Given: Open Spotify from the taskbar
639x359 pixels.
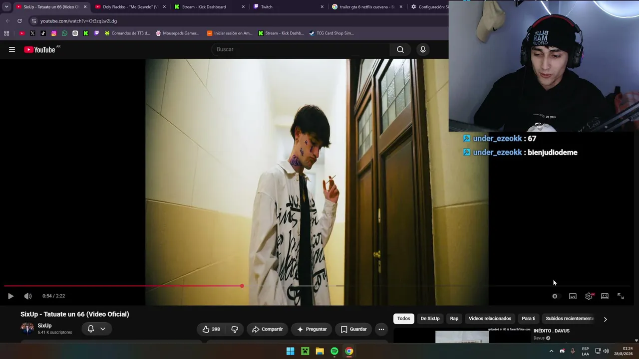Looking at the screenshot, I should [334, 351].
